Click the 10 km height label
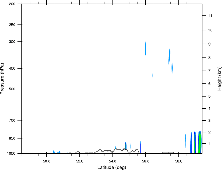Image resolution: width=222 pixels, height=170 pixels. point(210,30)
